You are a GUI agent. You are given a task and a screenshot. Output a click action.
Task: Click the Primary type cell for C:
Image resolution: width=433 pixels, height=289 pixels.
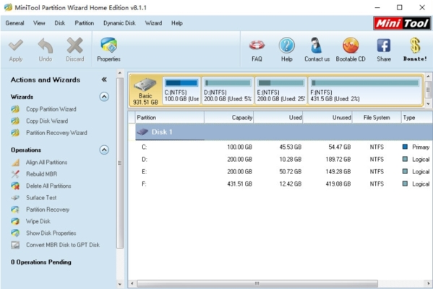click(416, 147)
